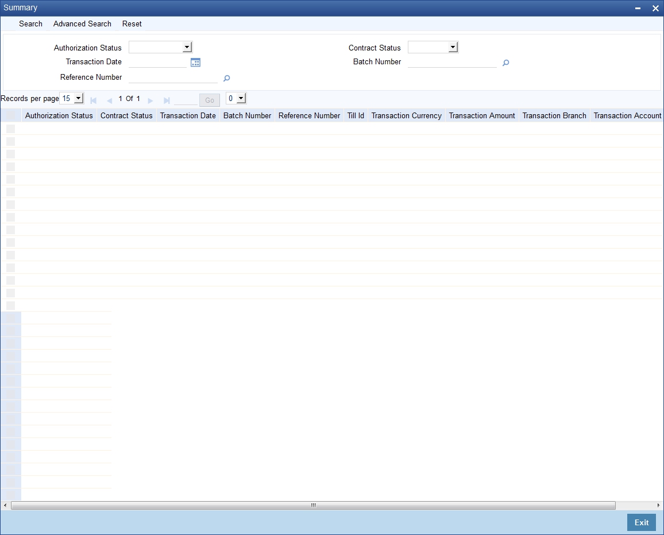
Task: Click the Exit button
Action: (x=641, y=522)
